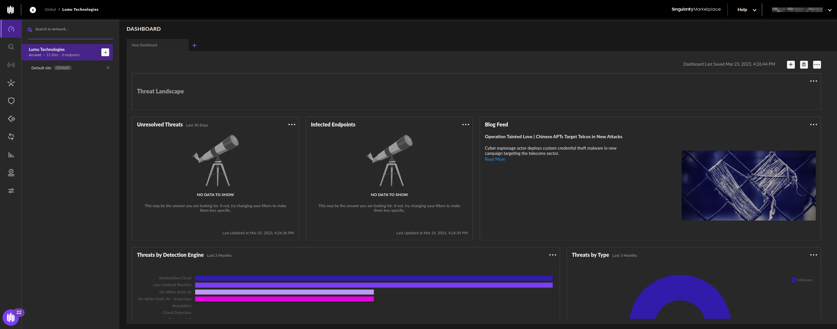Open the Settings sliders icon in sidebar
This screenshot has height=329, width=837.
tap(11, 191)
